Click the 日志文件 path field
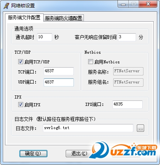This screenshot has height=165, width=160. 88,128
